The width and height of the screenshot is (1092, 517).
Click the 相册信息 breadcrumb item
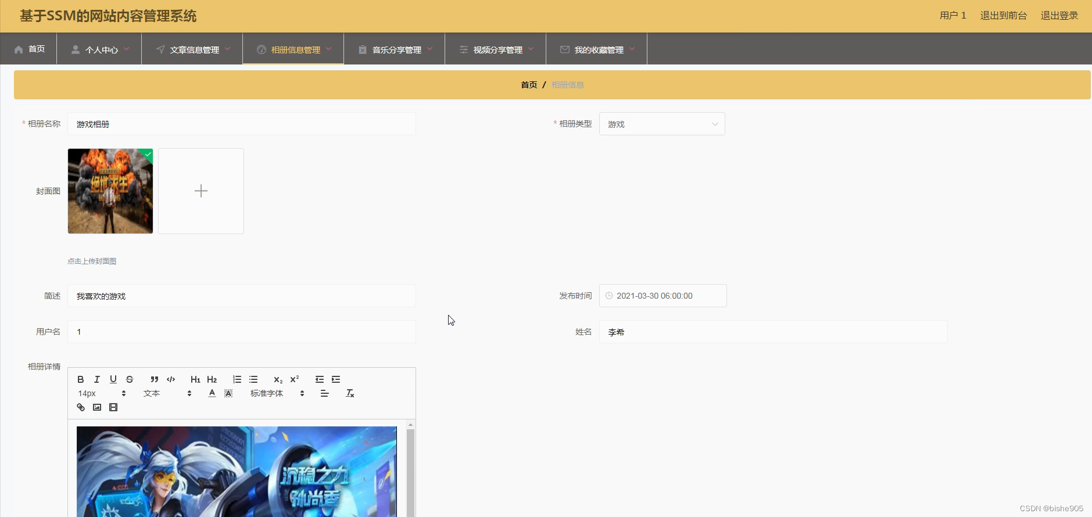click(568, 85)
